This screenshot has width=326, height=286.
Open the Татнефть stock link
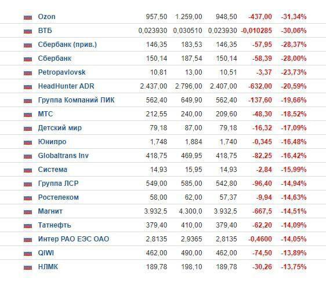click(55, 225)
